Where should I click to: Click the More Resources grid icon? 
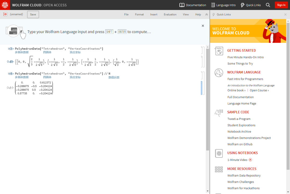(219, 169)
